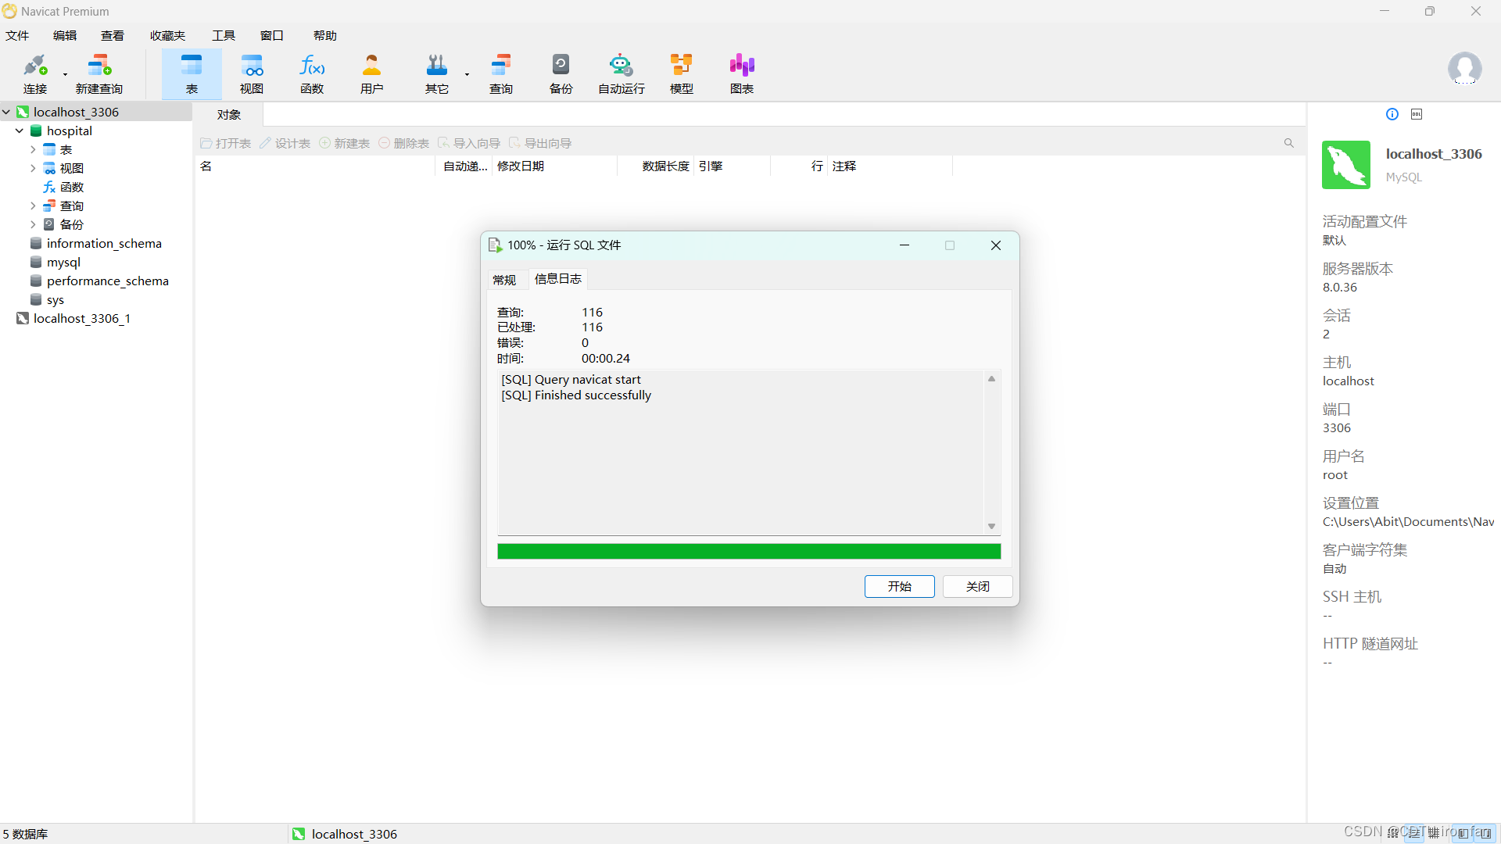Select the 对象 tab
Image resolution: width=1501 pixels, height=844 pixels.
tap(229, 114)
